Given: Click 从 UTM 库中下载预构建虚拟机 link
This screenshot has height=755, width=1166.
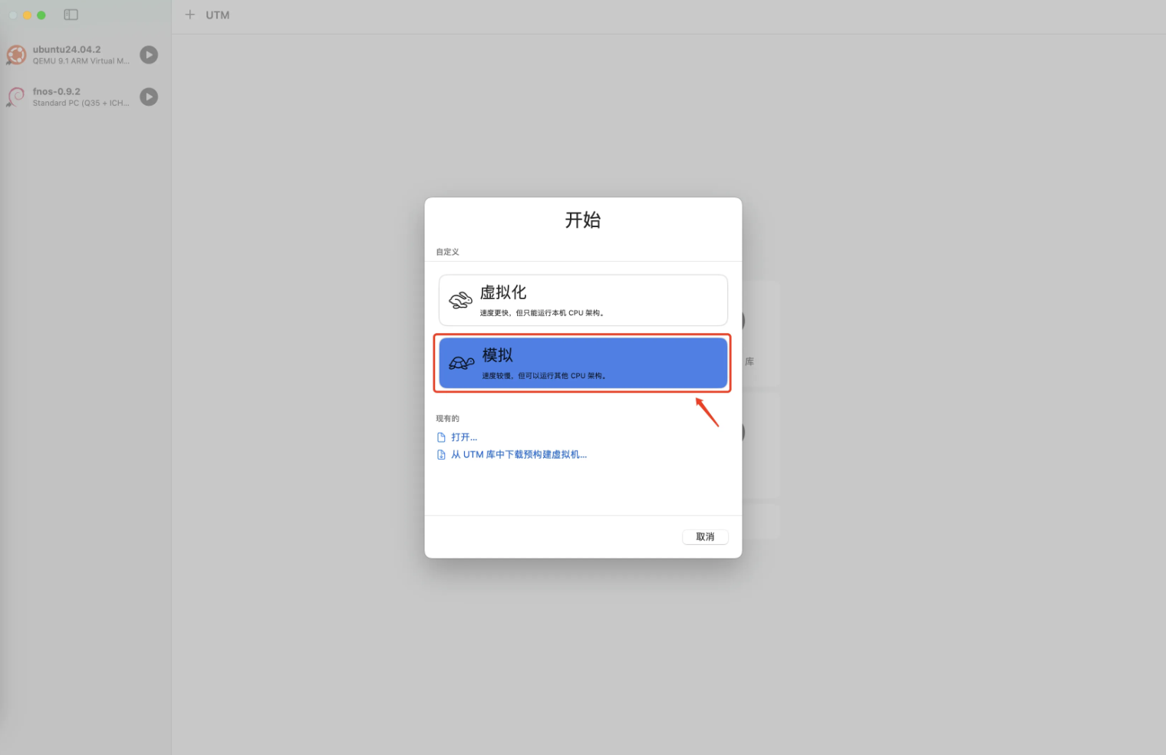Looking at the screenshot, I should [519, 454].
